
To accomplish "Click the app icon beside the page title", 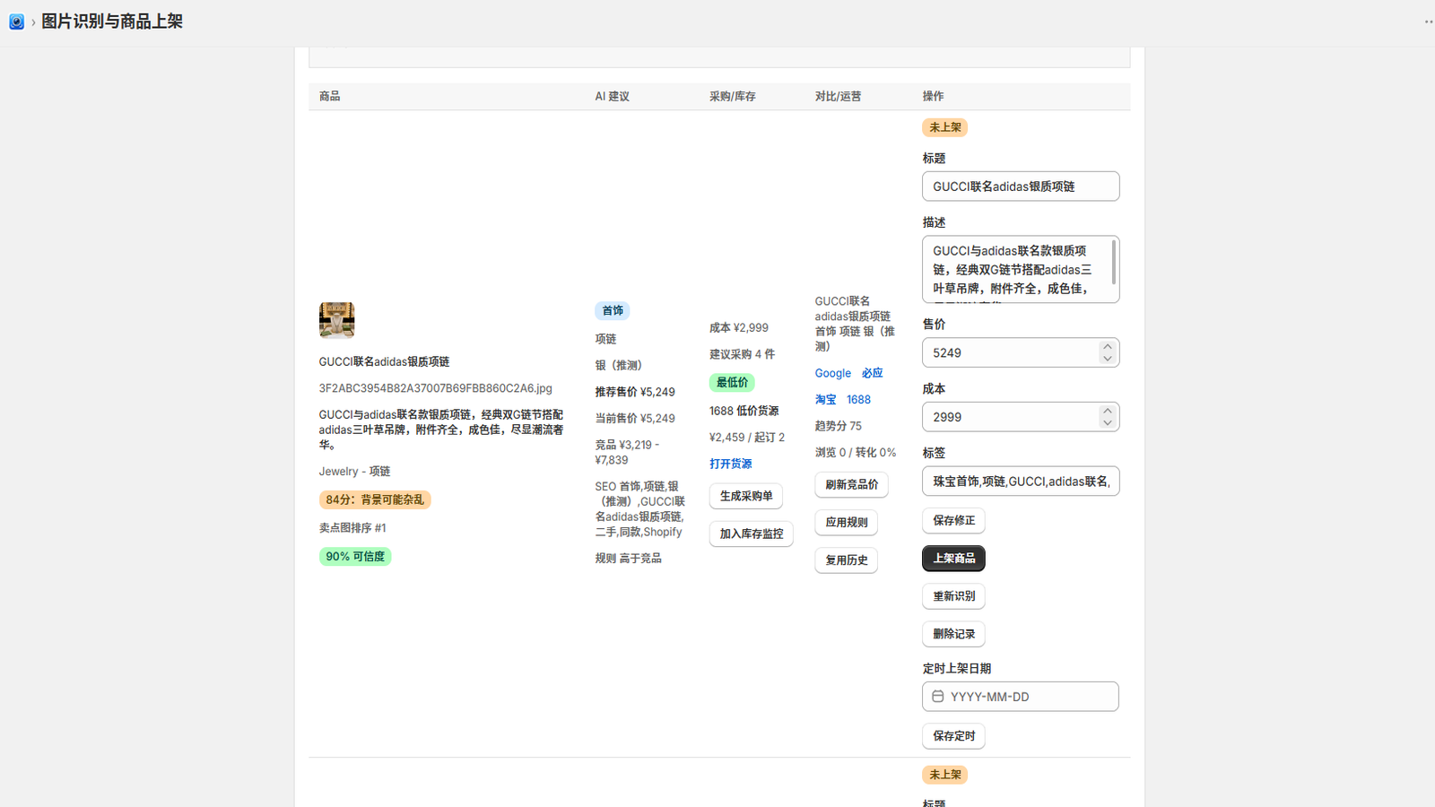I will click(x=16, y=22).
